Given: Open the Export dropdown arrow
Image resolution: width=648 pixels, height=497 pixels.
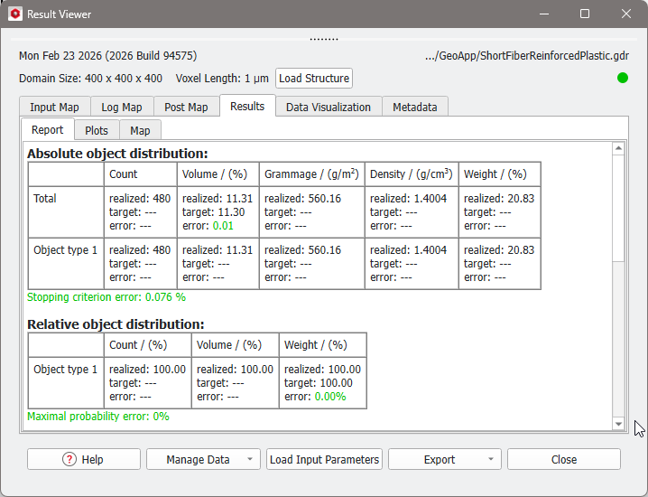Looking at the screenshot, I should pyautogui.click(x=491, y=459).
